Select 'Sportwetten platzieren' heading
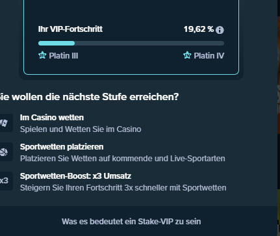Image resolution: width=280 pixels, height=236 pixels. click(62, 147)
